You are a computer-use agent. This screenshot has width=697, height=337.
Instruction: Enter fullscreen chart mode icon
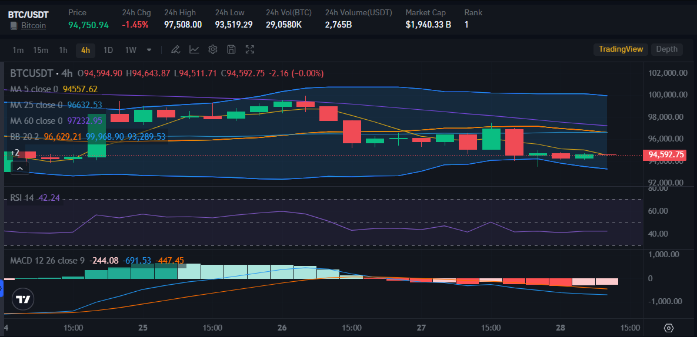tap(250, 49)
